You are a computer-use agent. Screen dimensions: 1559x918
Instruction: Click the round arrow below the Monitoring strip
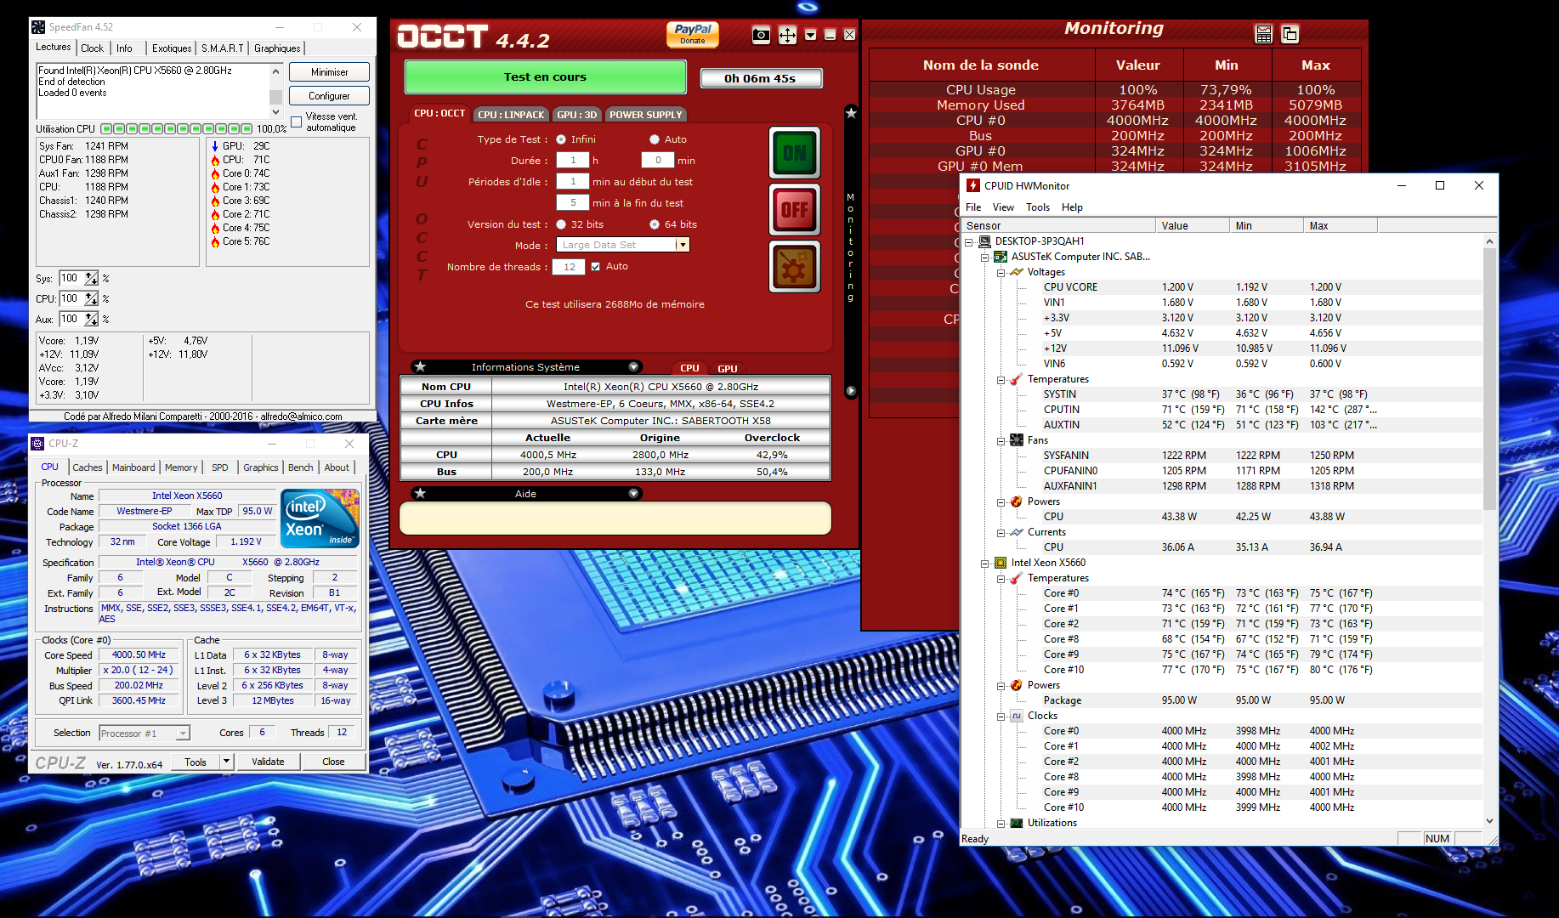(851, 391)
